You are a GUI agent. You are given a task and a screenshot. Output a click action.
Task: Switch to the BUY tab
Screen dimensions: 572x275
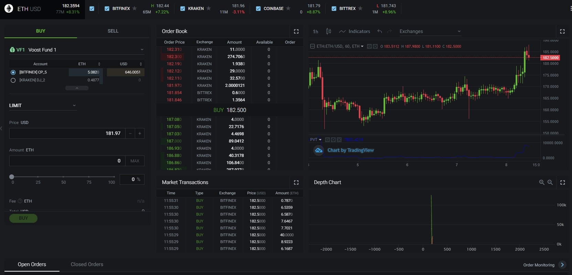tap(41, 31)
